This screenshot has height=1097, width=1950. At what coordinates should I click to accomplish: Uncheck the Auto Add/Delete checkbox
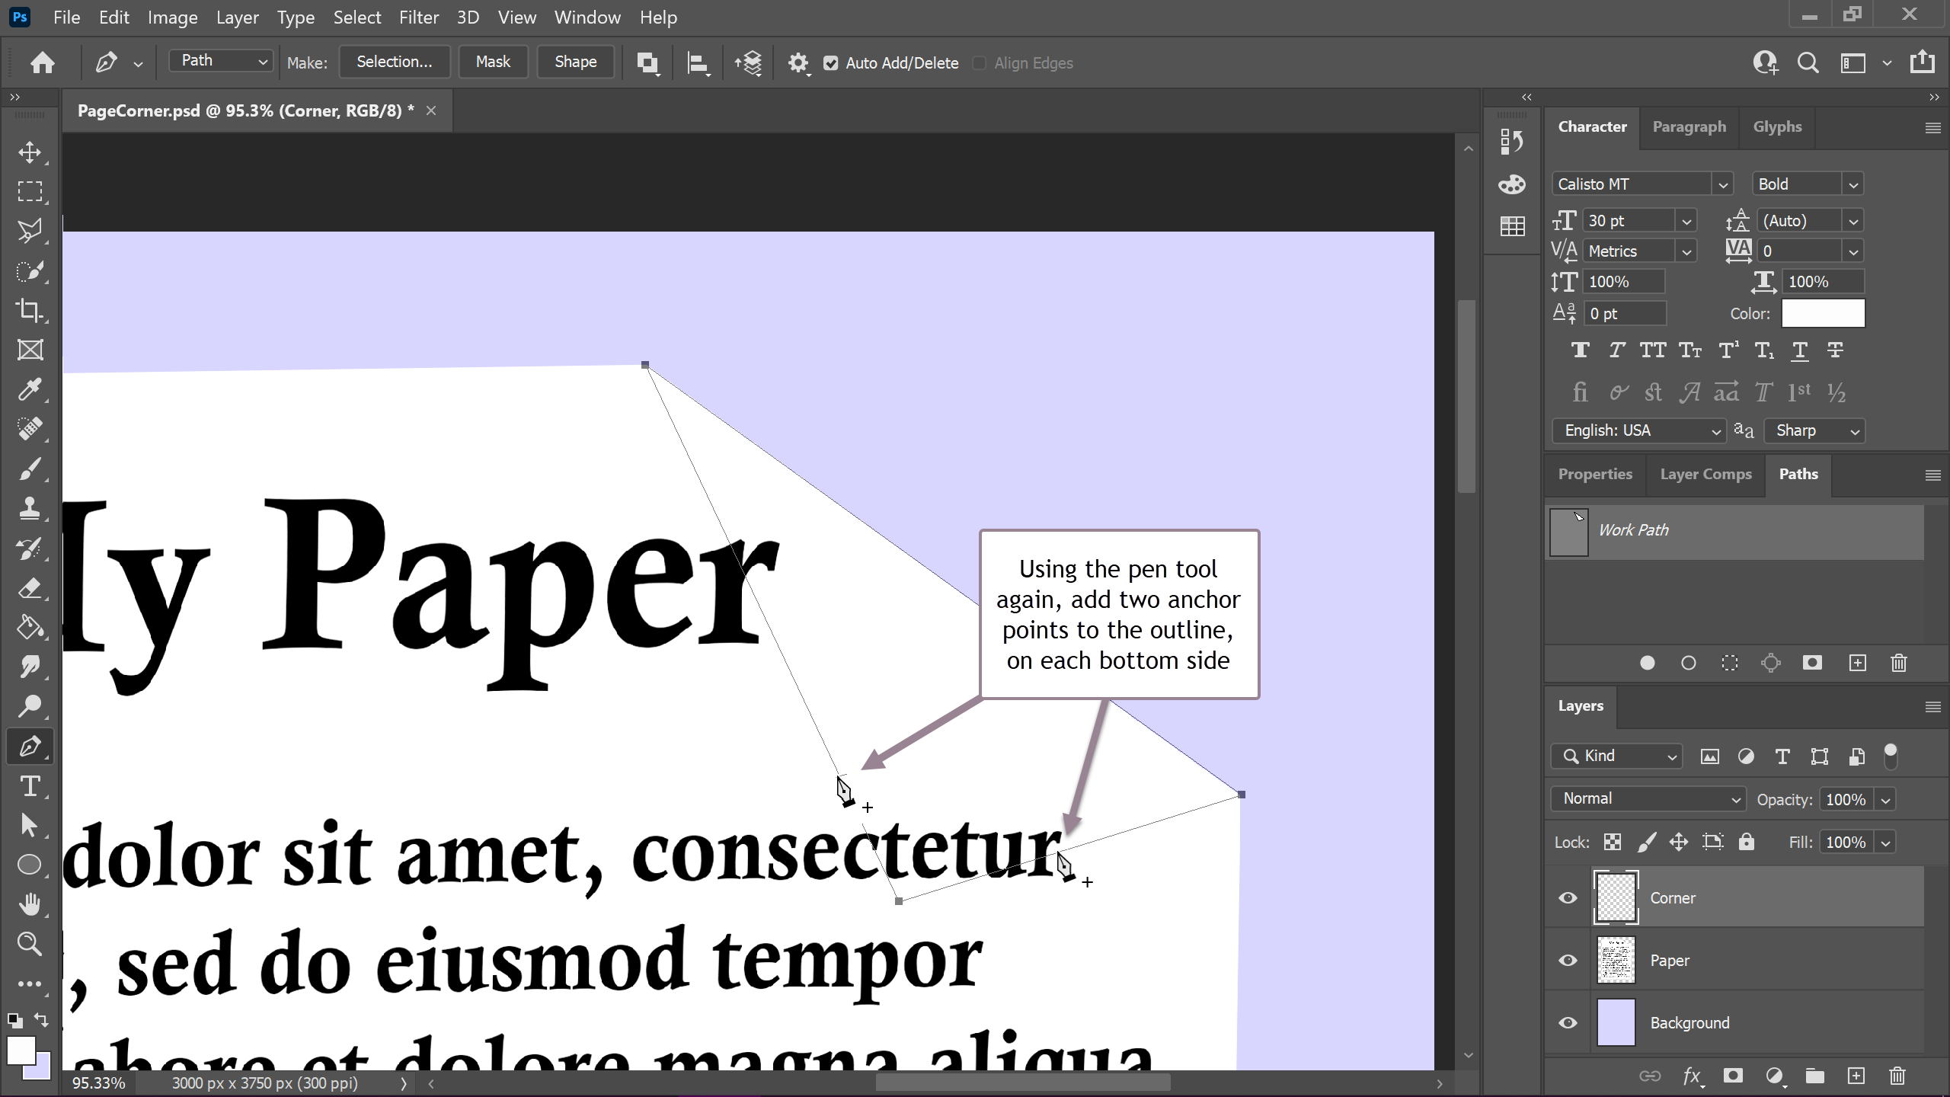pos(831,63)
